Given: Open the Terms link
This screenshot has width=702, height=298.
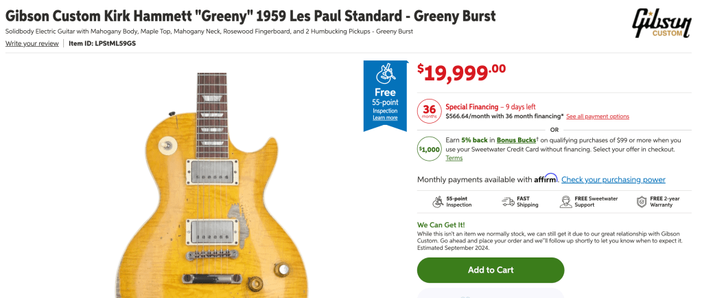Looking at the screenshot, I should point(454,158).
